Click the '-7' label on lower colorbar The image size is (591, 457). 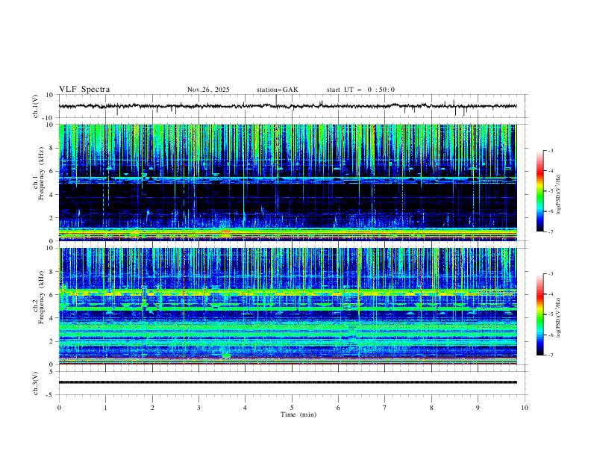[x=550, y=355]
